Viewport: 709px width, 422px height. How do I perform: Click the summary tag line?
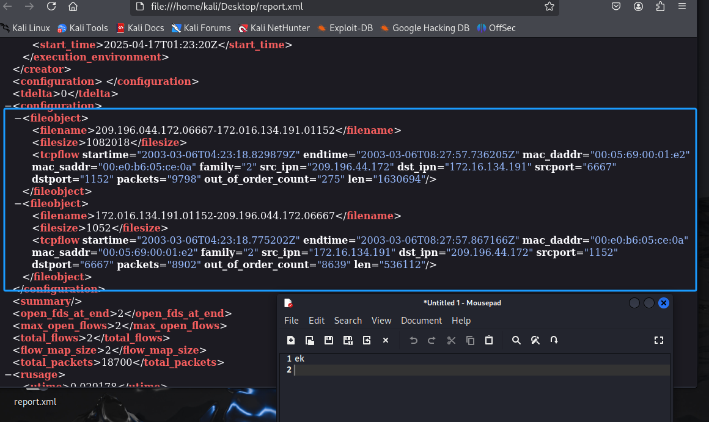(48, 301)
